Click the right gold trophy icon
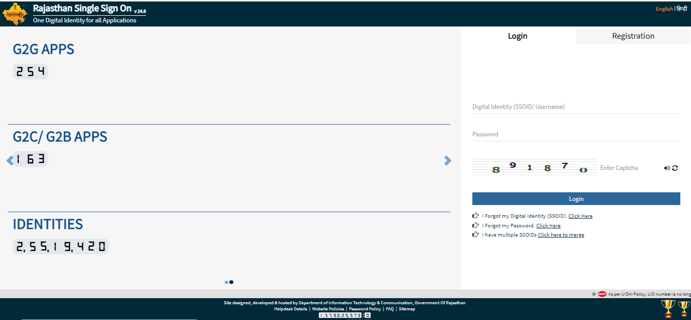The height and width of the screenshot is (320, 691). pyautogui.click(x=684, y=308)
